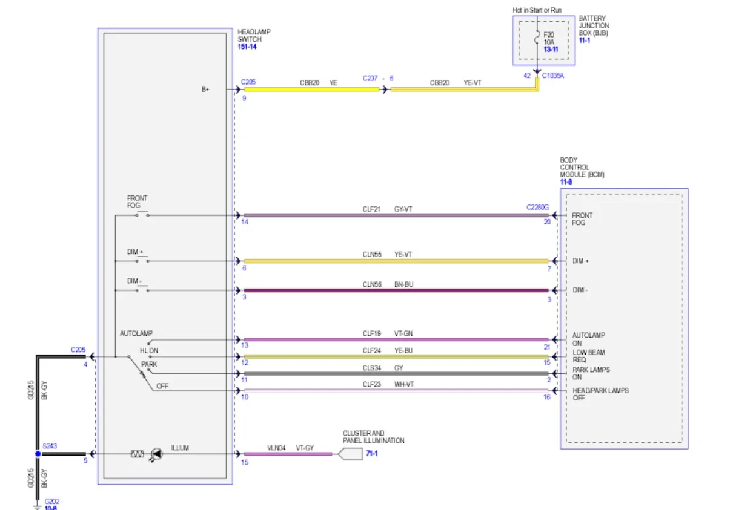Click the CBB20 YE-VT wire label

click(456, 82)
